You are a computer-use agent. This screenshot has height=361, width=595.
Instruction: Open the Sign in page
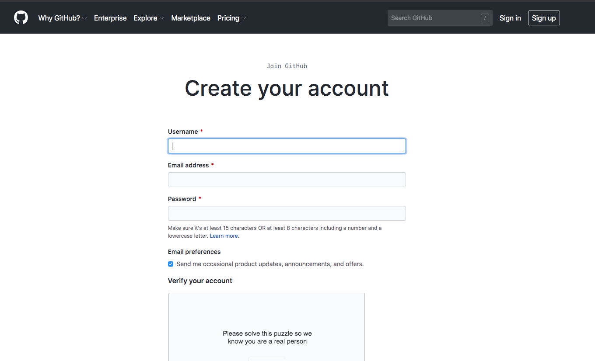[x=510, y=18]
